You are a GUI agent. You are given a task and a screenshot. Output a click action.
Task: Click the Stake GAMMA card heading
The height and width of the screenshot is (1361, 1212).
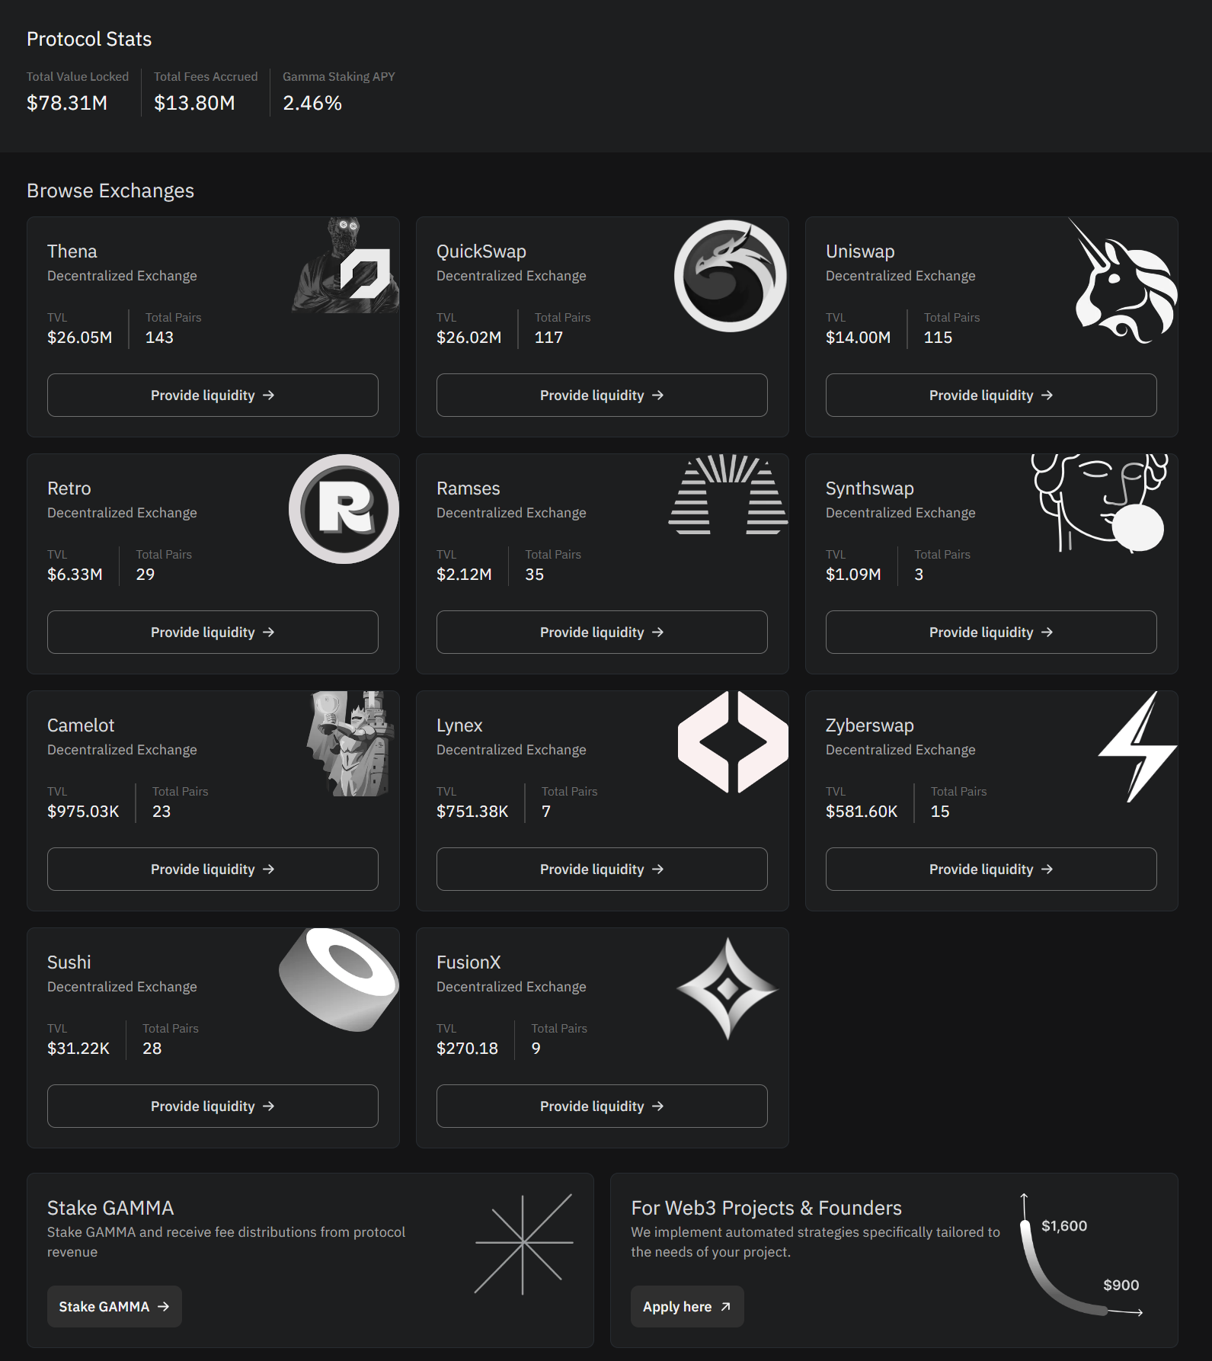click(110, 1208)
